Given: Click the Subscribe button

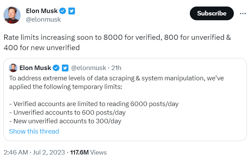Looking at the screenshot, I should (211, 13).
